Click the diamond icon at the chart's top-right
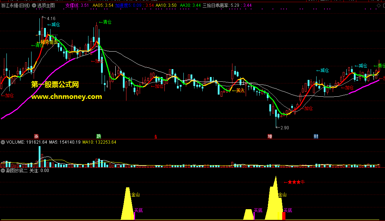The width and height of the screenshot is (385, 221). [x=379, y=5]
